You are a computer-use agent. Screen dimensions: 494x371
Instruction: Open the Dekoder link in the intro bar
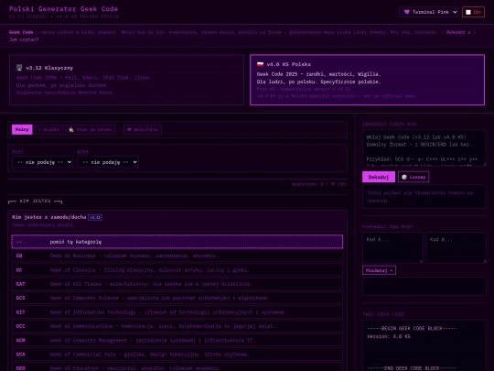click(x=458, y=32)
